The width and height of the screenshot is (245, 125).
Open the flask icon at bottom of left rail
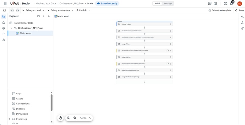(4, 40)
